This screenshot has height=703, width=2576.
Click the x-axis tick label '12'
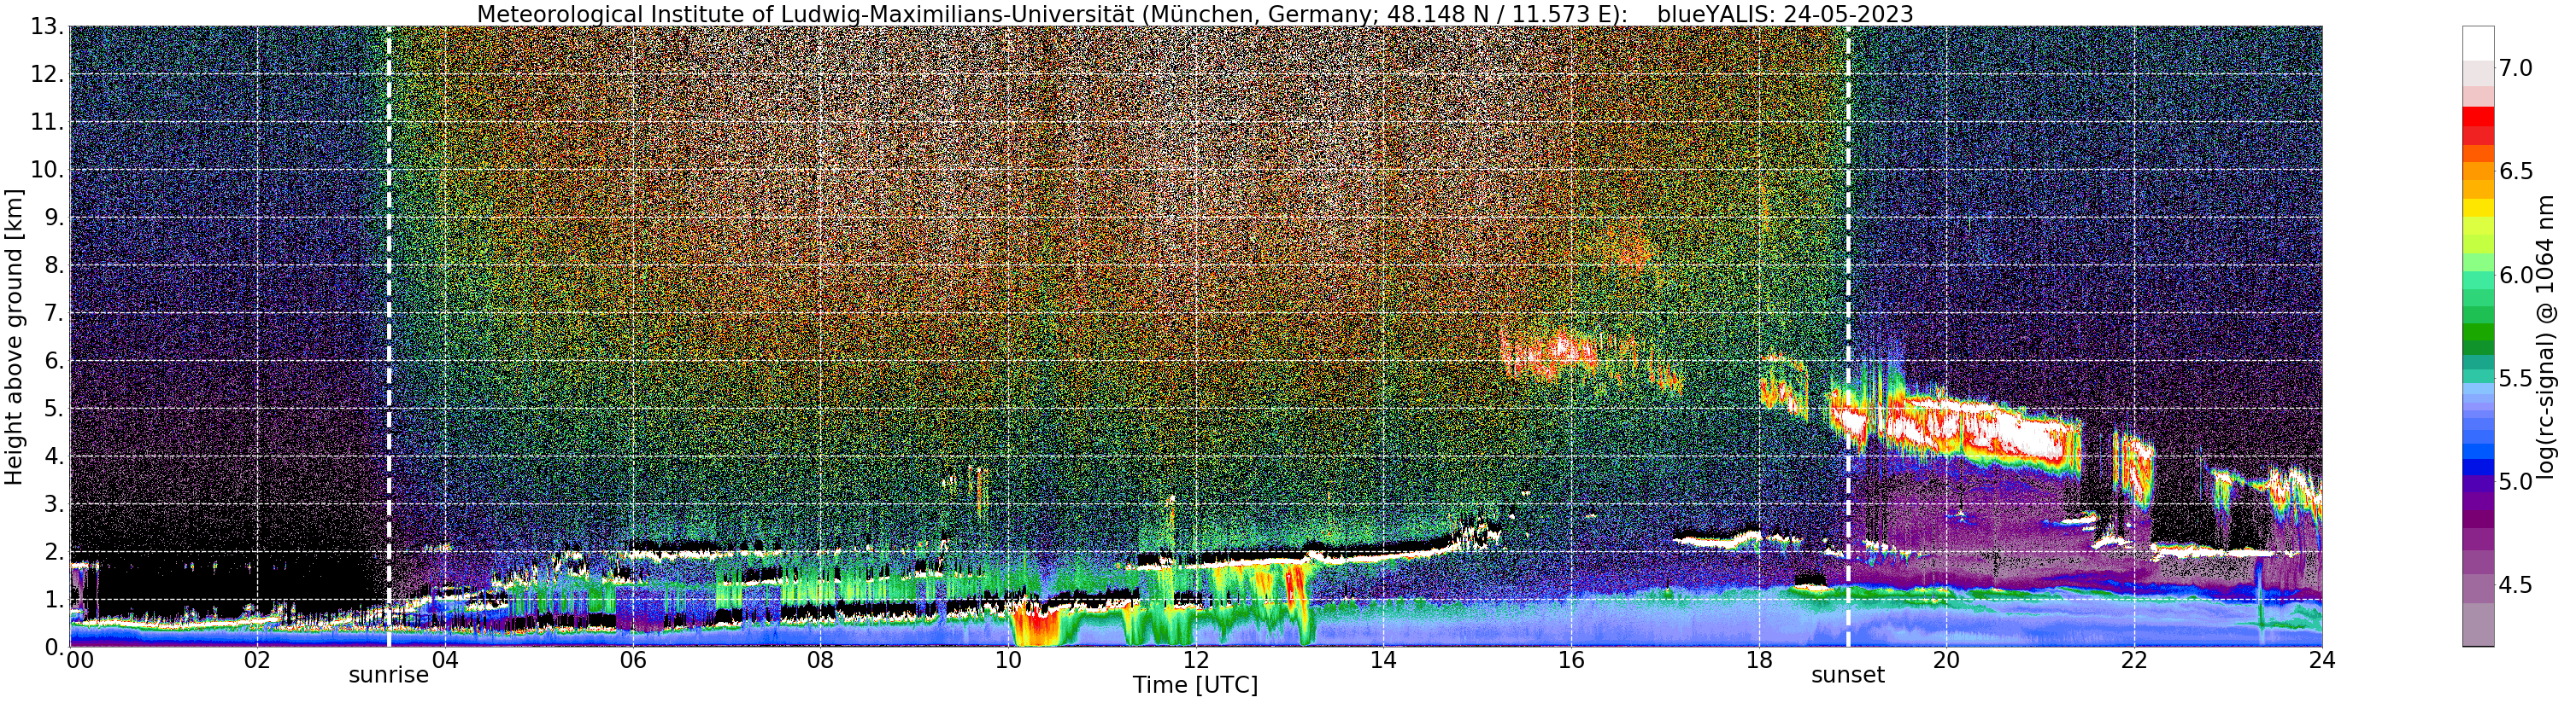[1195, 660]
